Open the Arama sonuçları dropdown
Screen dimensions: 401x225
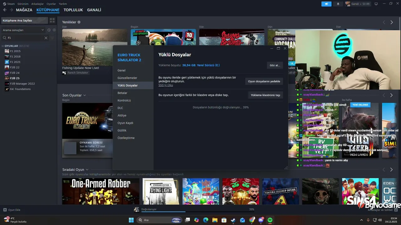coord(23,30)
